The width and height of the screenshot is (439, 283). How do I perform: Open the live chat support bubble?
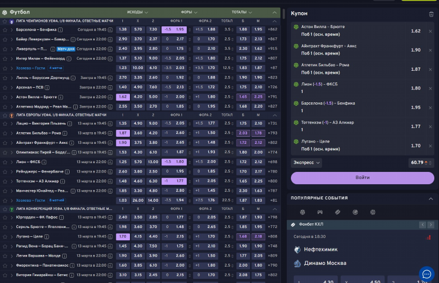pos(426,274)
